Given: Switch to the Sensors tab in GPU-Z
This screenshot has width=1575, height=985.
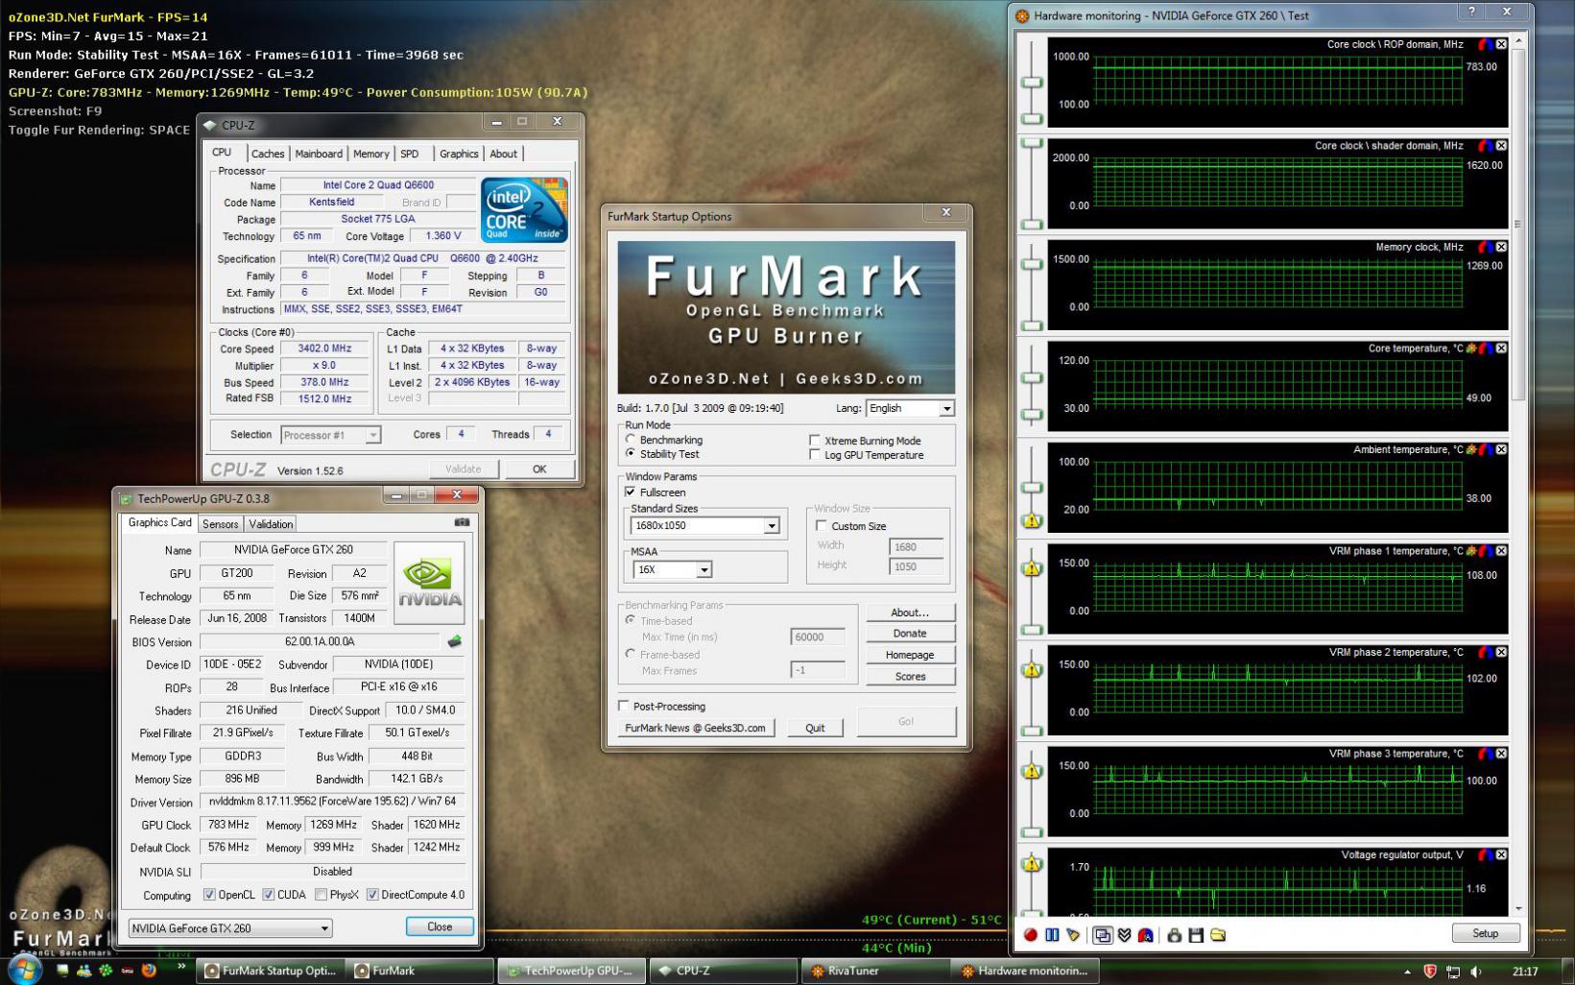Looking at the screenshot, I should [220, 524].
